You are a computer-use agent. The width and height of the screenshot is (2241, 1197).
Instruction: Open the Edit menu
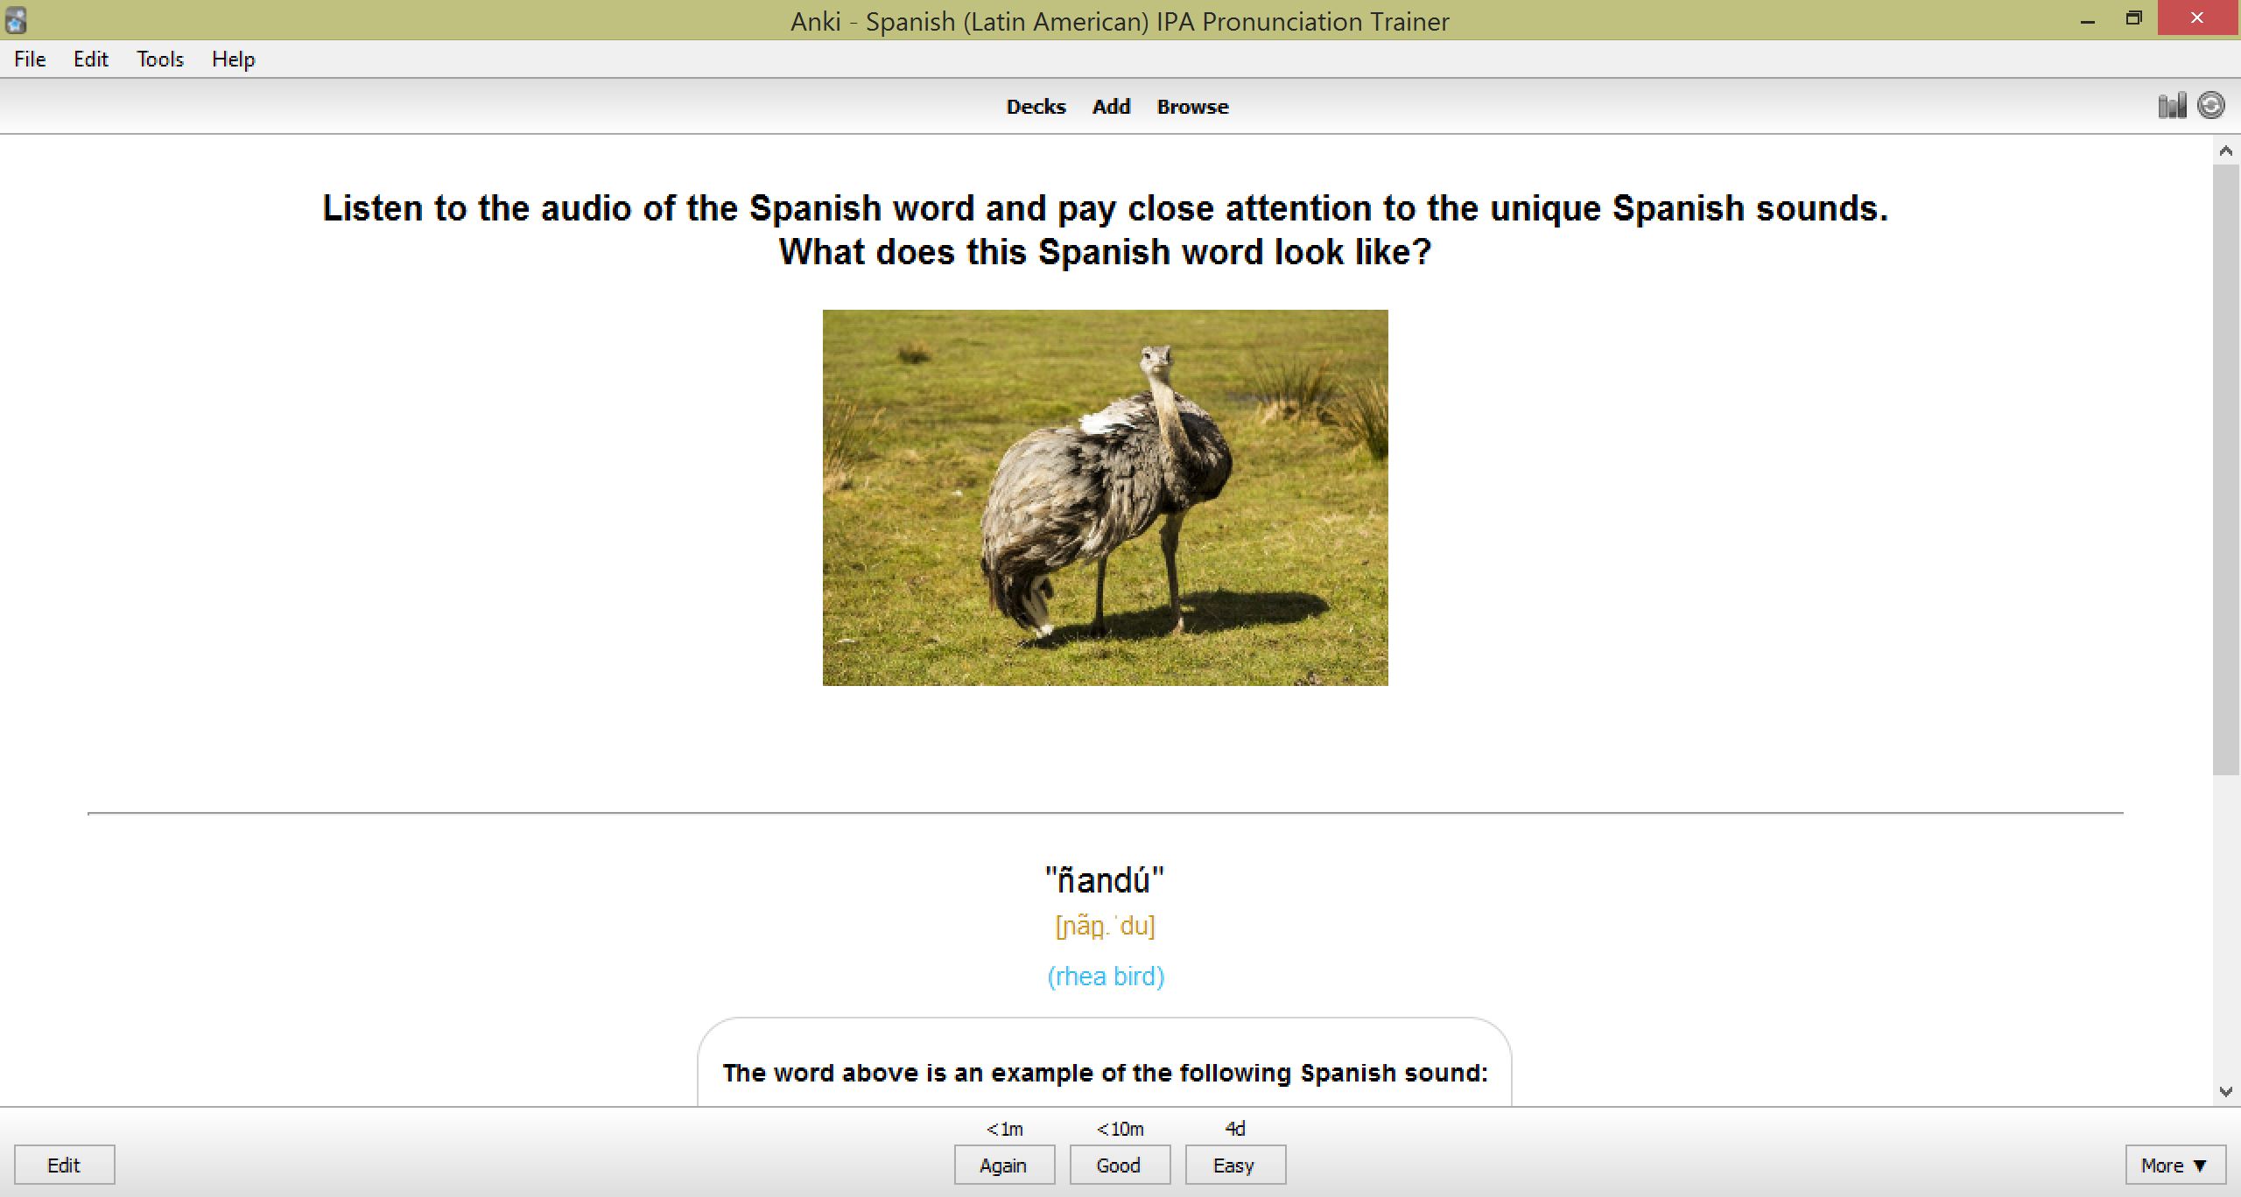tap(90, 59)
